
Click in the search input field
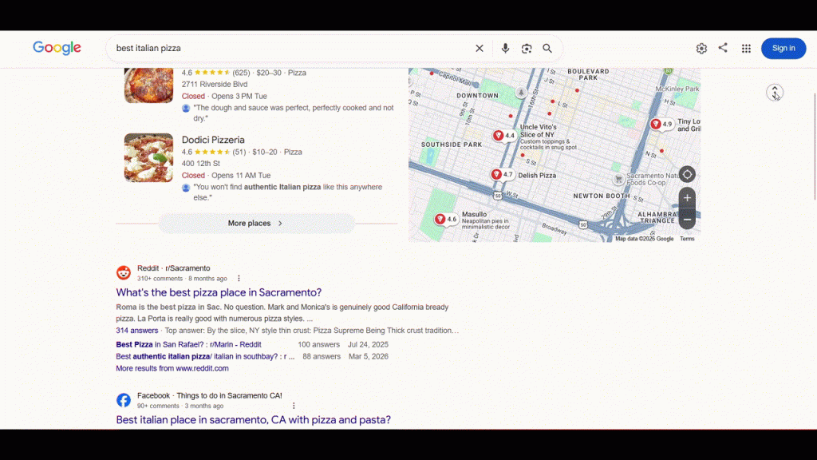pyautogui.click(x=292, y=48)
